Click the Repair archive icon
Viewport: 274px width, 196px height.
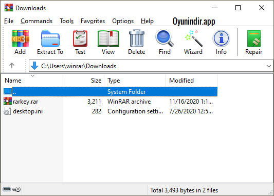coord(254,38)
